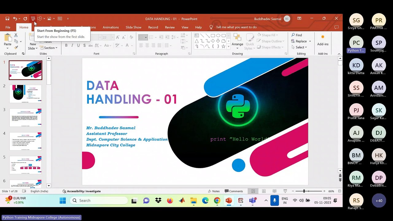
Task: Toggle Bold formatting
Action: point(66,45)
